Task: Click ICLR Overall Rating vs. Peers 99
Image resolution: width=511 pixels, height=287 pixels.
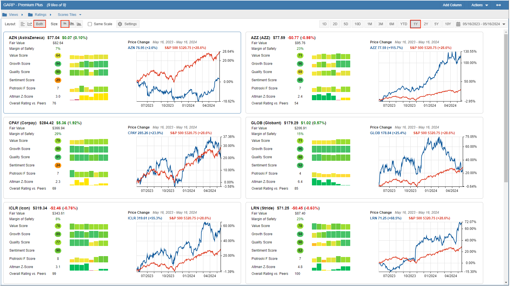Action: [x=54, y=274]
